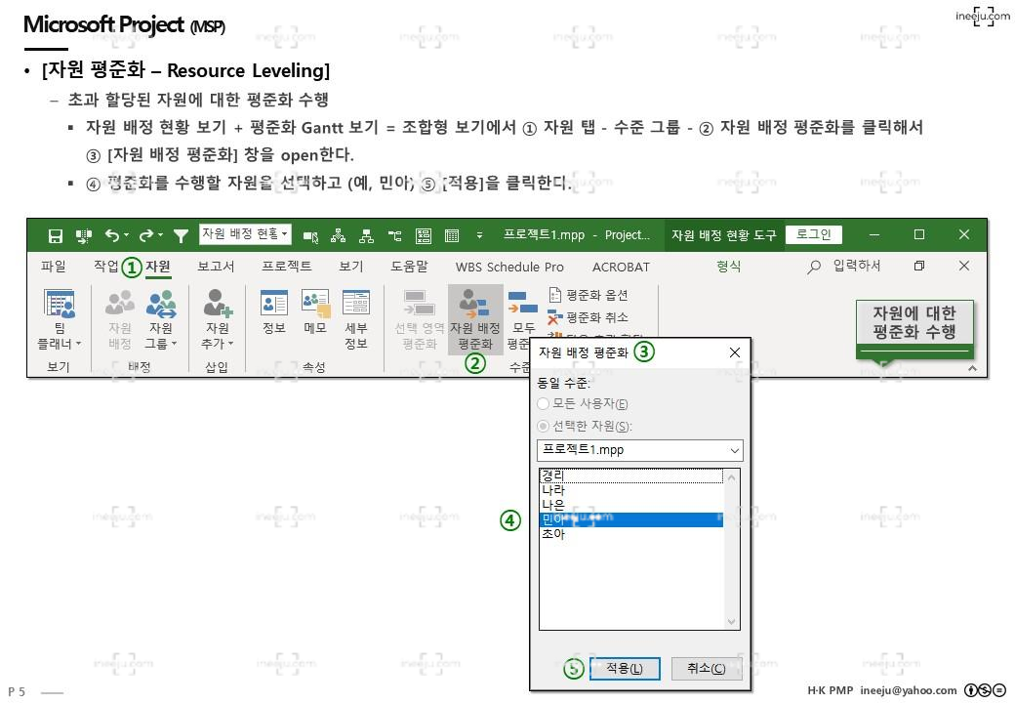The image size is (1015, 703).
Task: Expand the 팀 플래너 dropdown
Action: pos(78,344)
